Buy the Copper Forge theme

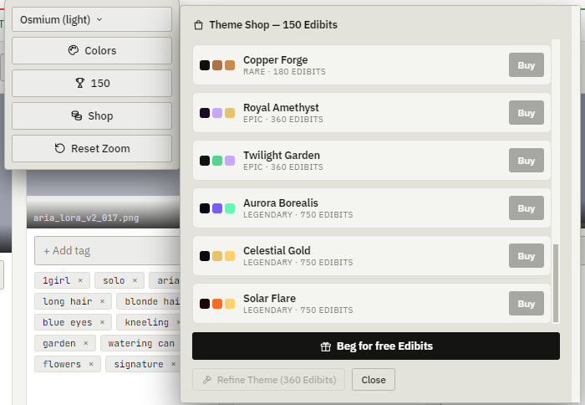click(526, 65)
